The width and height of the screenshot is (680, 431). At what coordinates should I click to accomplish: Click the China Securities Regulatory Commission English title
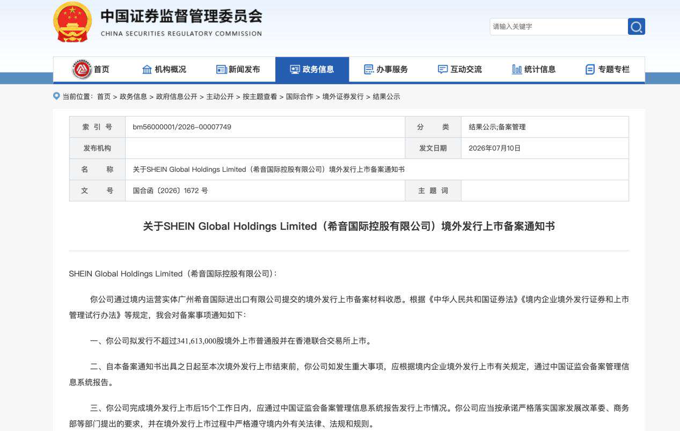click(181, 33)
